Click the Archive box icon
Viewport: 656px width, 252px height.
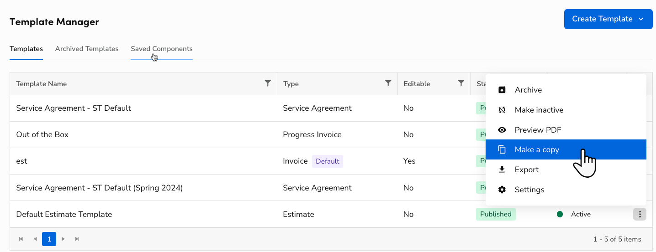click(502, 90)
